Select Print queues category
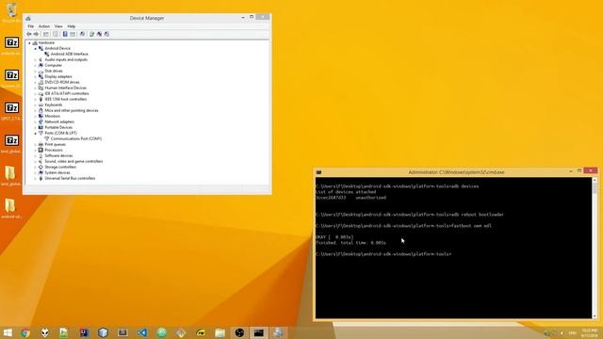Viewport: 603px width, 339px height. [55, 144]
